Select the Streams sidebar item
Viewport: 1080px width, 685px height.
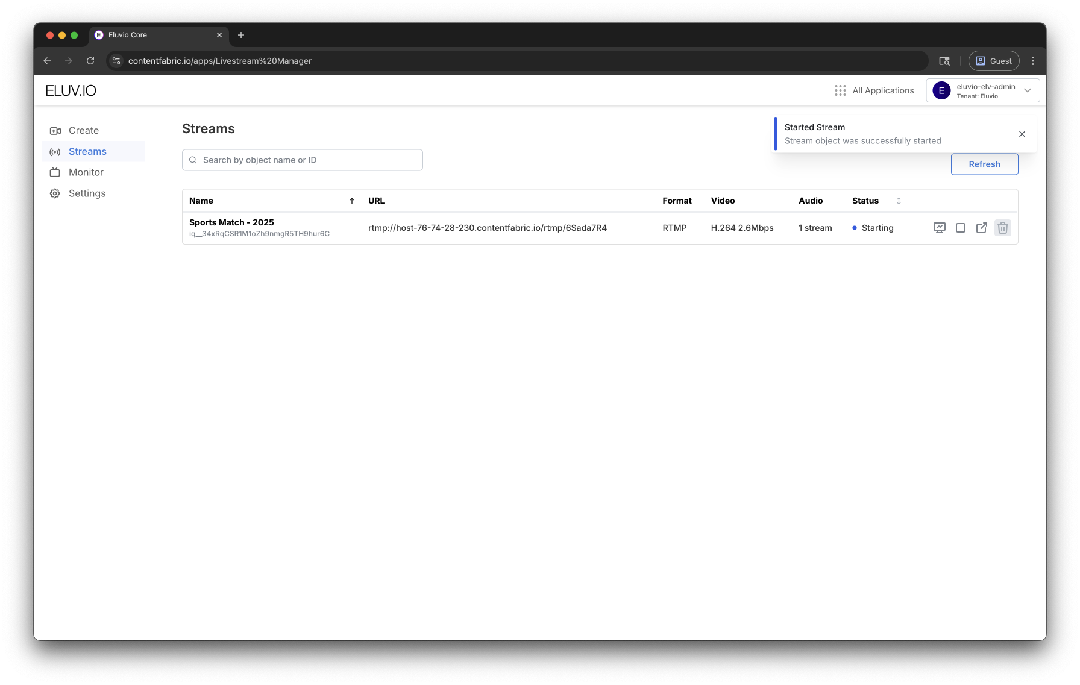point(88,152)
